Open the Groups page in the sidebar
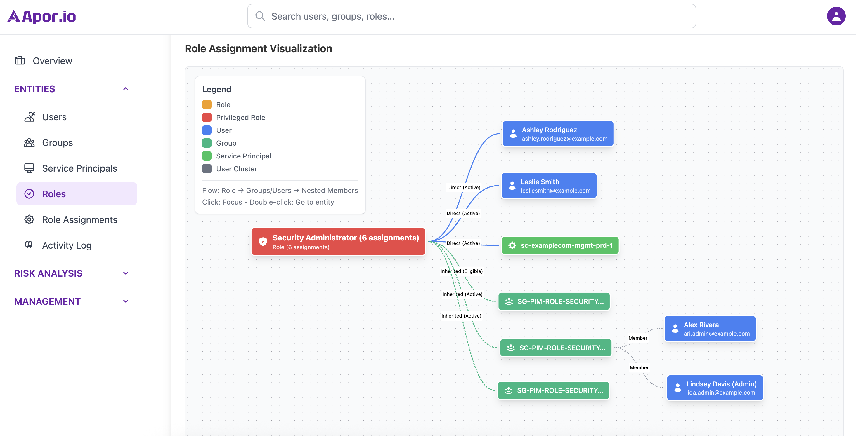This screenshot has width=856, height=436. click(x=57, y=142)
